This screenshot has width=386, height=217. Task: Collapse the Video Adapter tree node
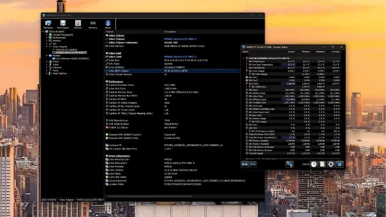(x=46, y=46)
